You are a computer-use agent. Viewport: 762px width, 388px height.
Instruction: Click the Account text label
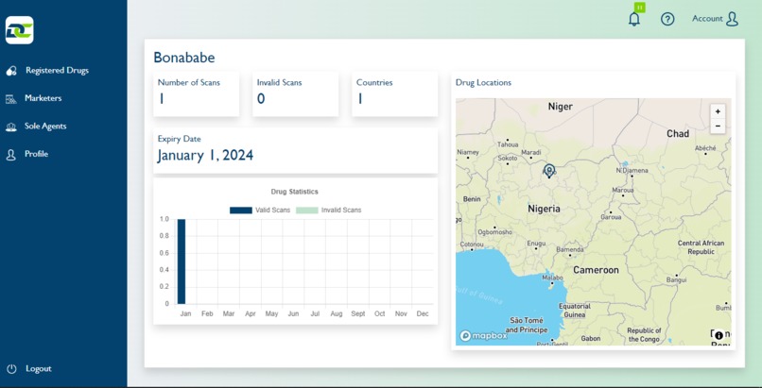tap(707, 19)
